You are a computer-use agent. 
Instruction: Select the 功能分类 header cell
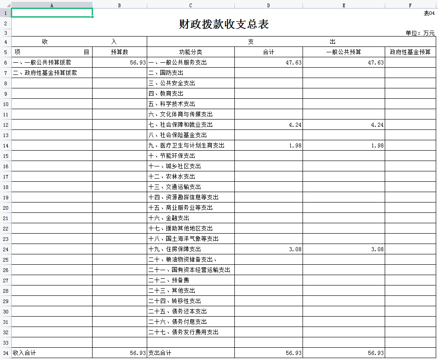click(191, 52)
